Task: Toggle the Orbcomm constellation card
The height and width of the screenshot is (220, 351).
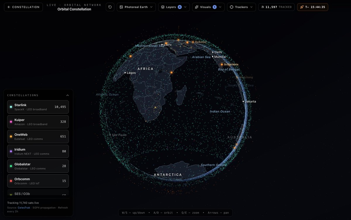Action: pyautogui.click(x=38, y=181)
